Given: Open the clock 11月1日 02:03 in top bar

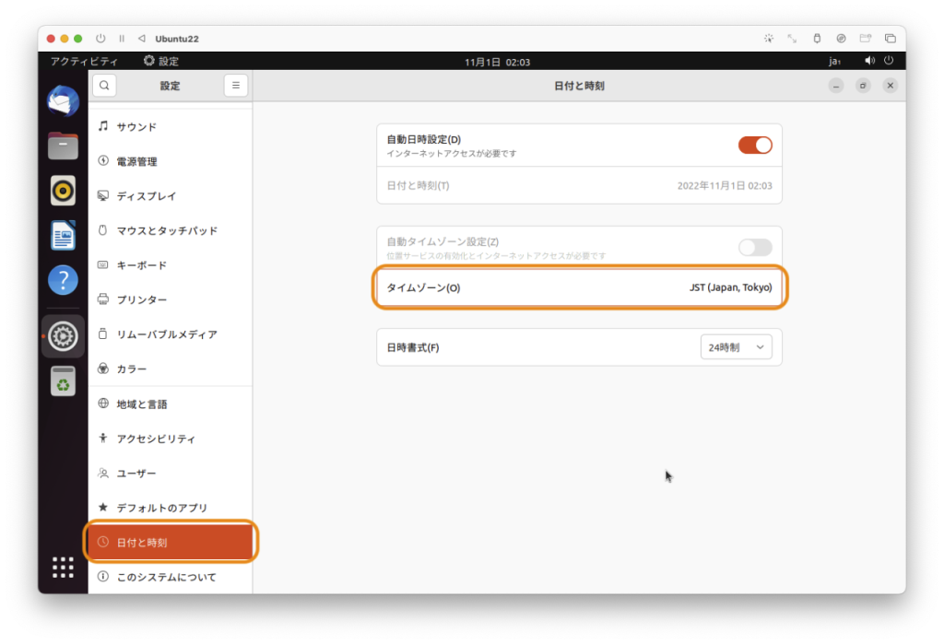Looking at the screenshot, I should [497, 62].
